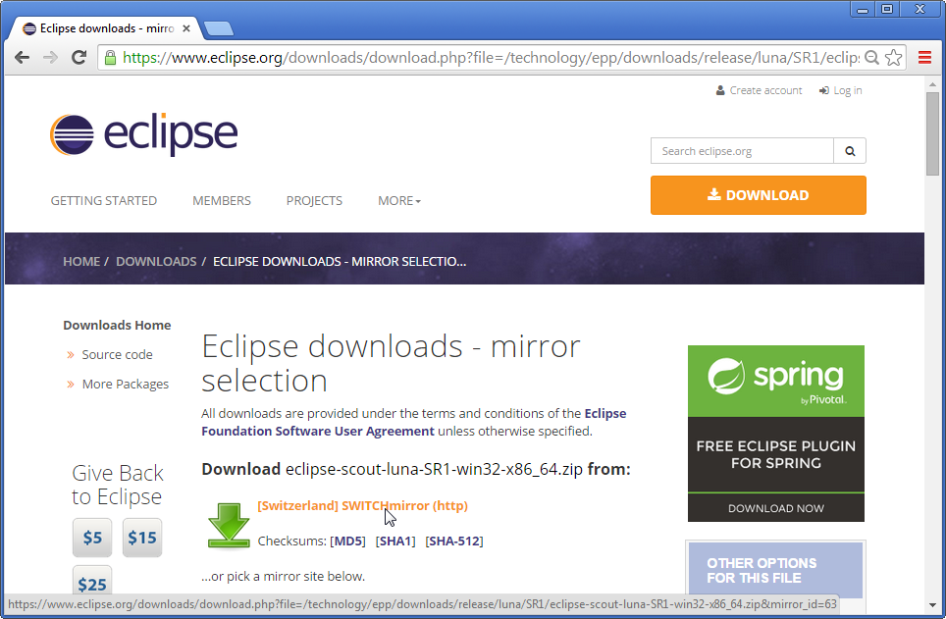
Task: Open the Source code sidebar link
Action: click(x=117, y=355)
